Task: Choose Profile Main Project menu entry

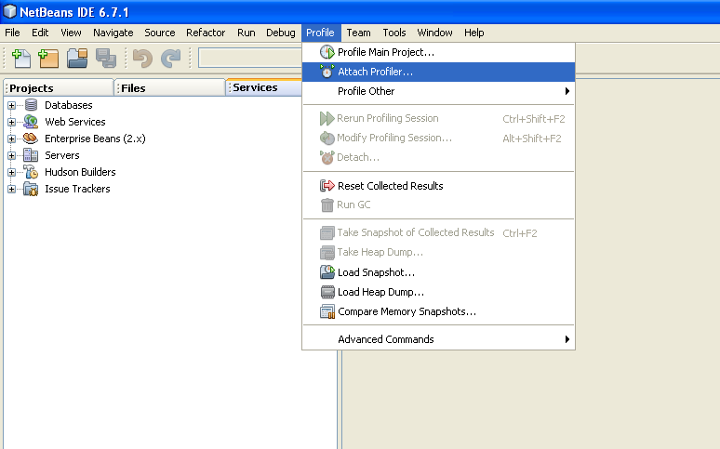Action: click(438, 52)
